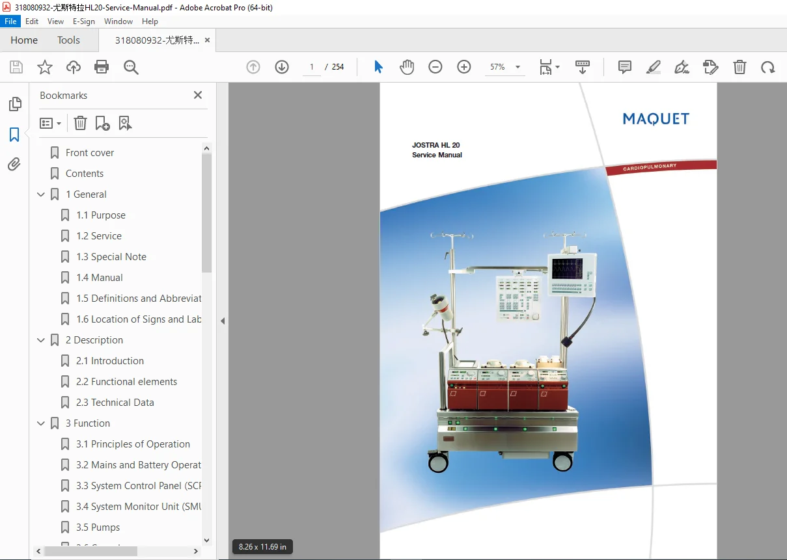Add a new bookmark icon
Image resolution: width=787 pixels, height=560 pixels.
point(102,123)
